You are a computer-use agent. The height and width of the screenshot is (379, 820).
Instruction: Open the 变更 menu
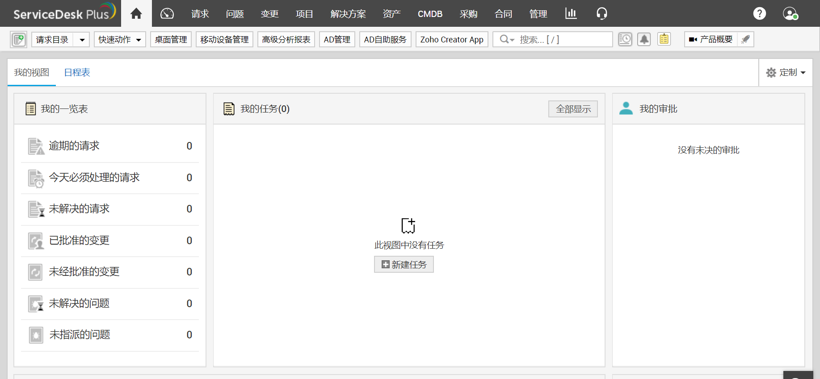(x=270, y=14)
